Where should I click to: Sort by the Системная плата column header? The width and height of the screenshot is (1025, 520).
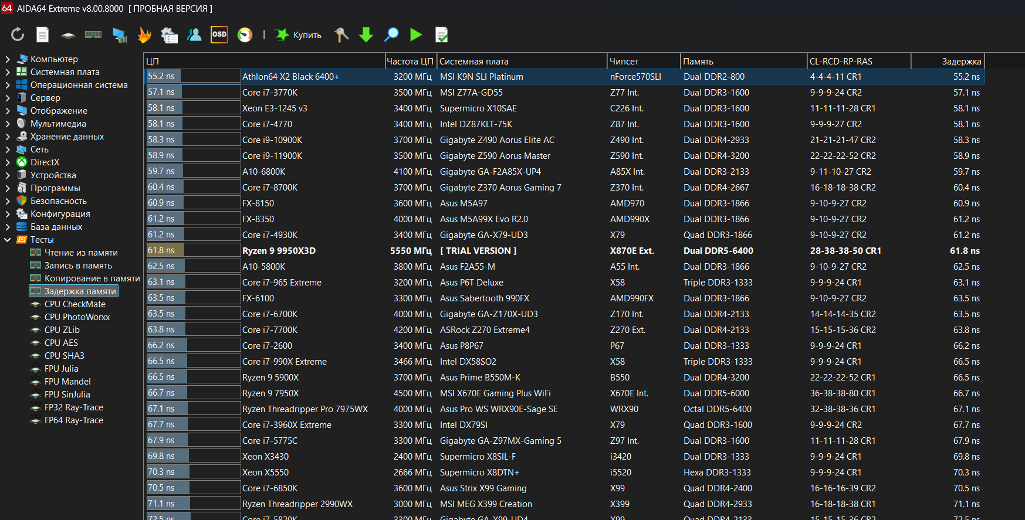coord(522,61)
